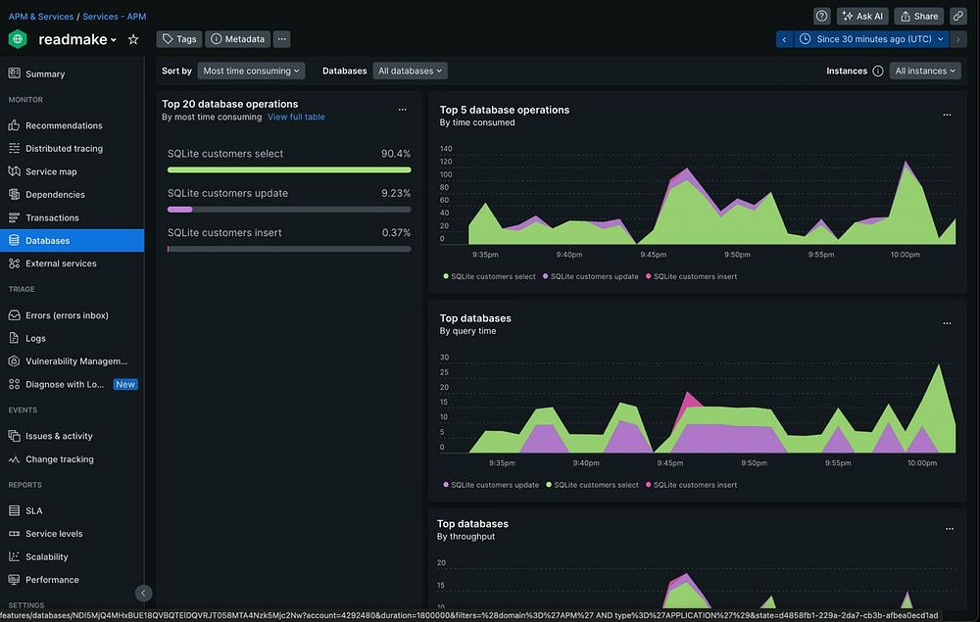The image size is (980, 622).
Task: Open Top 20 database operations options menu
Action: tap(402, 110)
